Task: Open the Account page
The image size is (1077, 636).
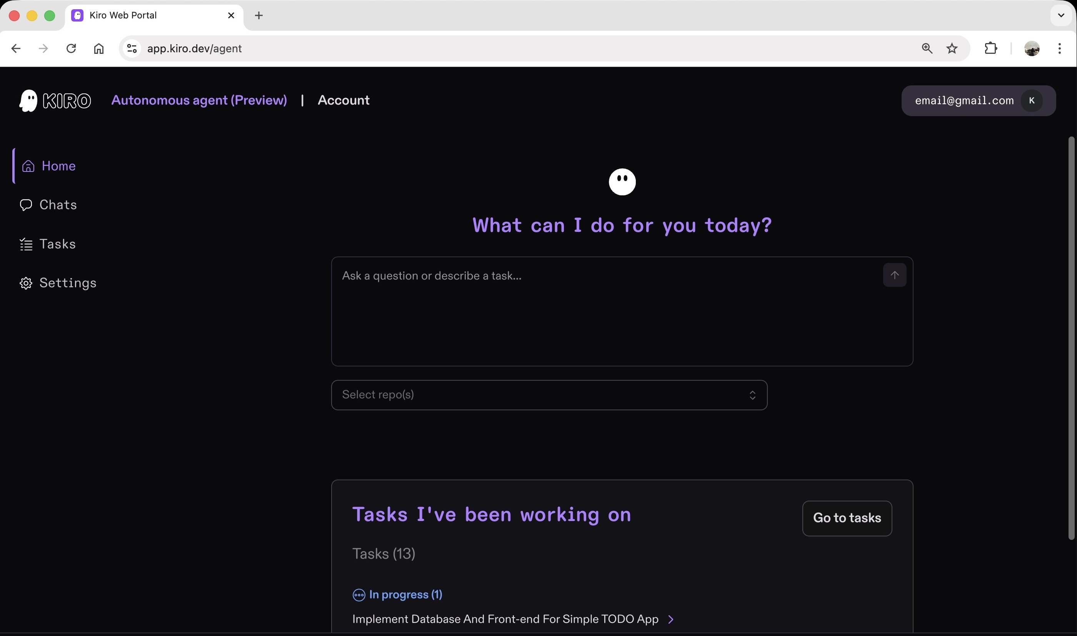Action: coord(344,100)
